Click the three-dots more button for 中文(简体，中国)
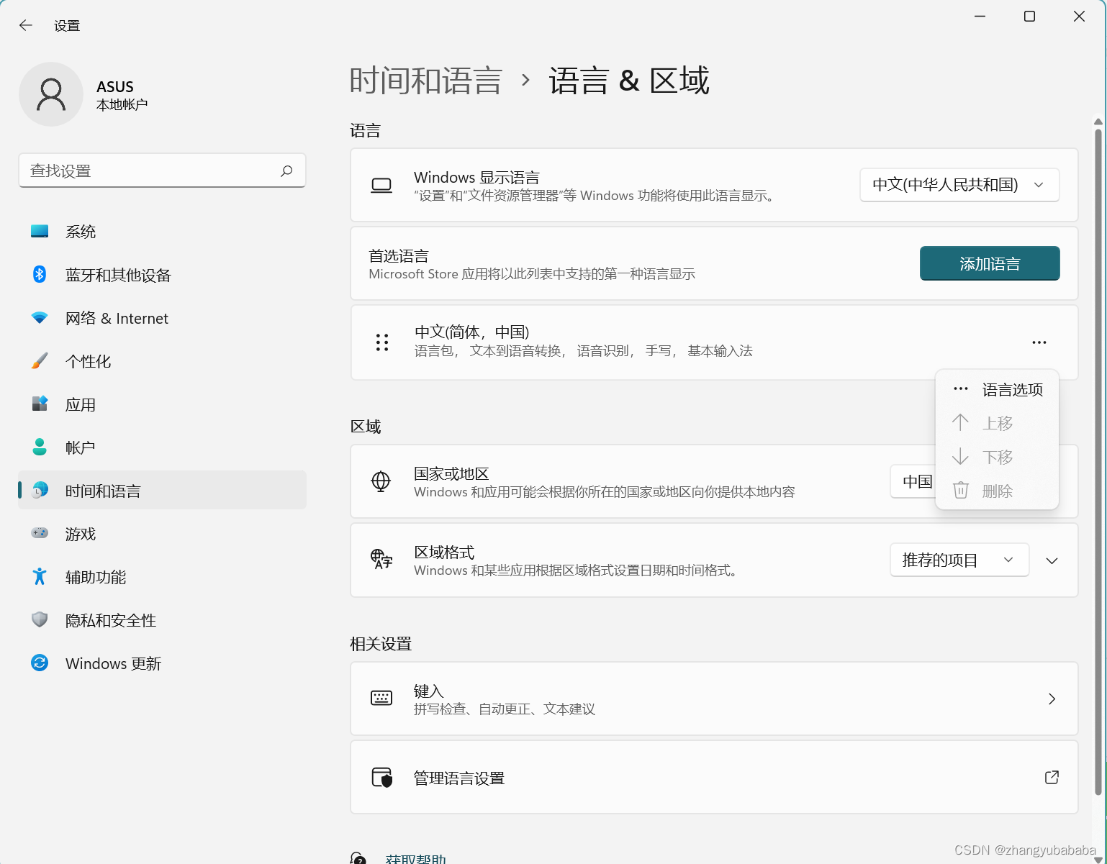 pyautogui.click(x=1039, y=342)
